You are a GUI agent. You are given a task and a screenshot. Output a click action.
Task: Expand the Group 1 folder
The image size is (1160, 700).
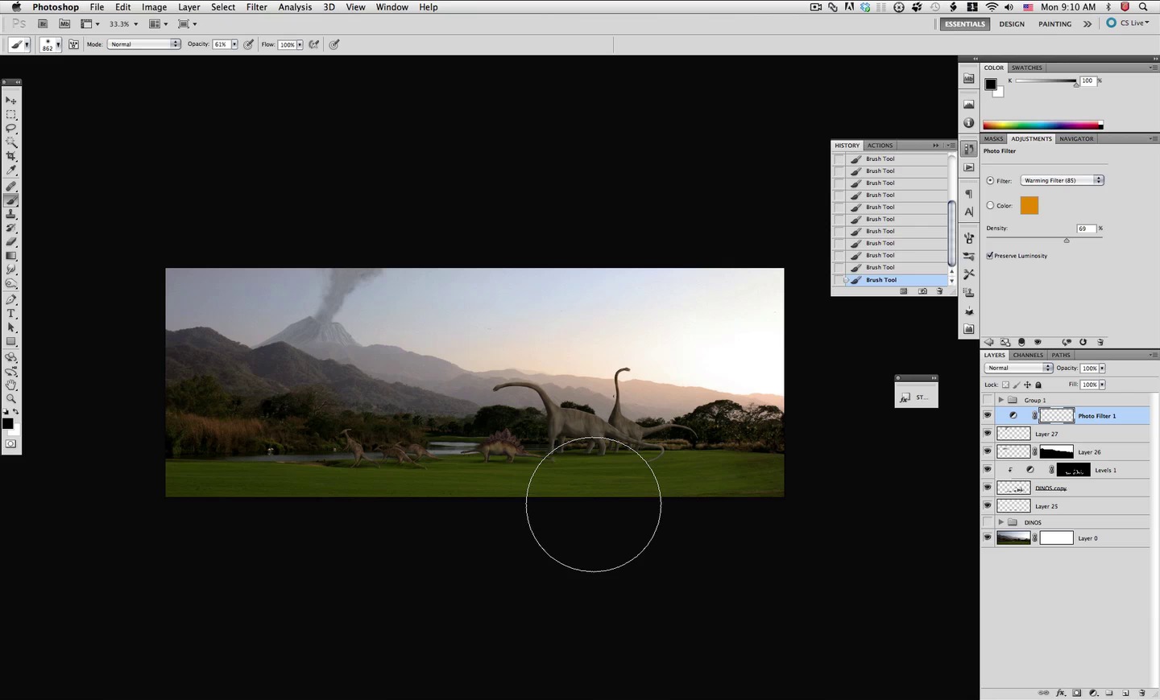click(1001, 400)
